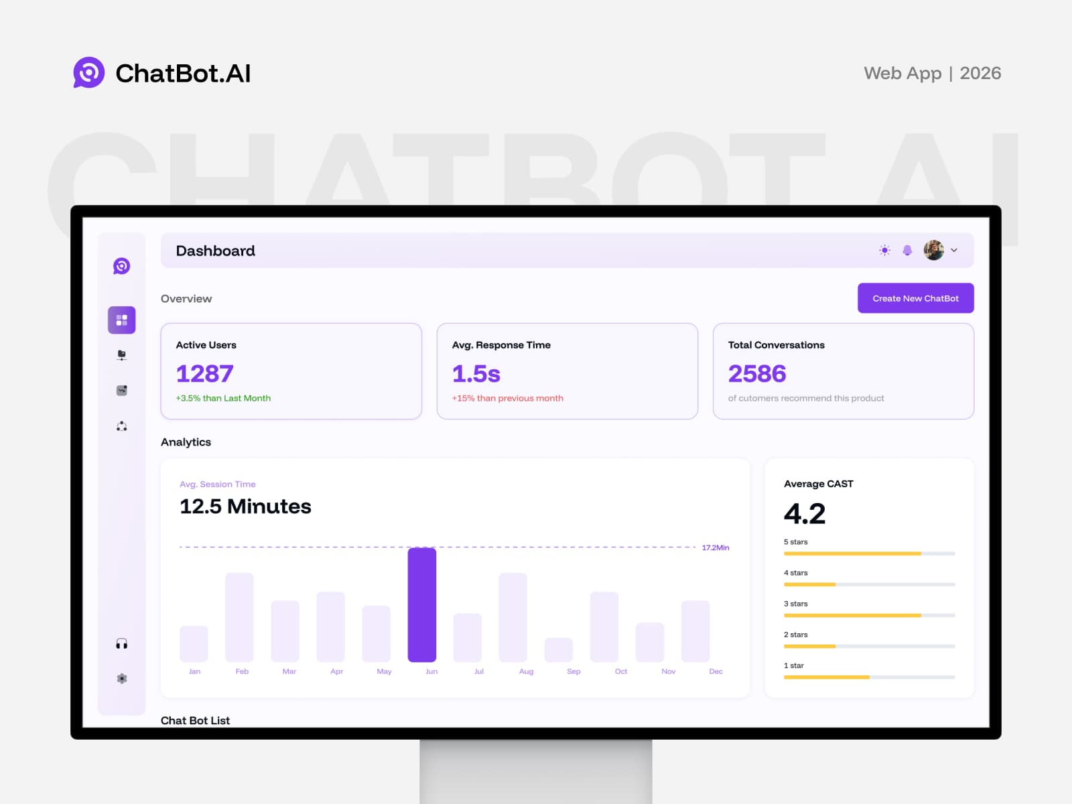Click the Overview section heading

coord(186,299)
